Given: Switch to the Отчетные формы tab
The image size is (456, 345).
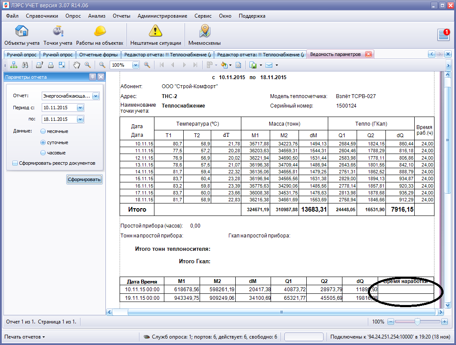Looking at the screenshot, I should (x=98, y=54).
